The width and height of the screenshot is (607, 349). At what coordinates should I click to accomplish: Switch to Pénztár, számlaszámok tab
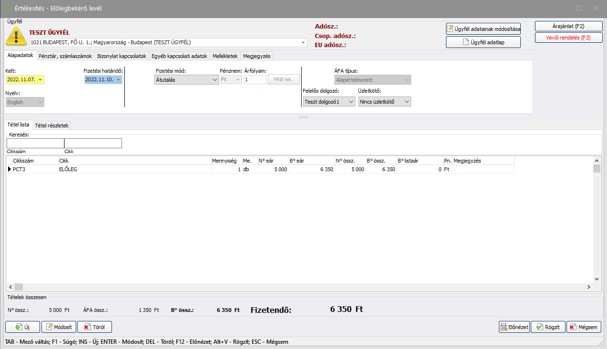[x=65, y=56]
